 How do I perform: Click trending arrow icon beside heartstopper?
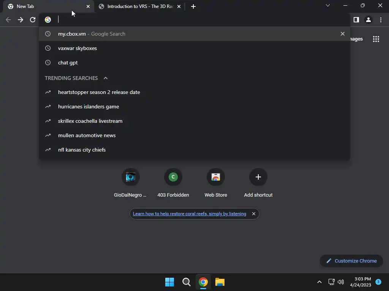[x=48, y=92]
